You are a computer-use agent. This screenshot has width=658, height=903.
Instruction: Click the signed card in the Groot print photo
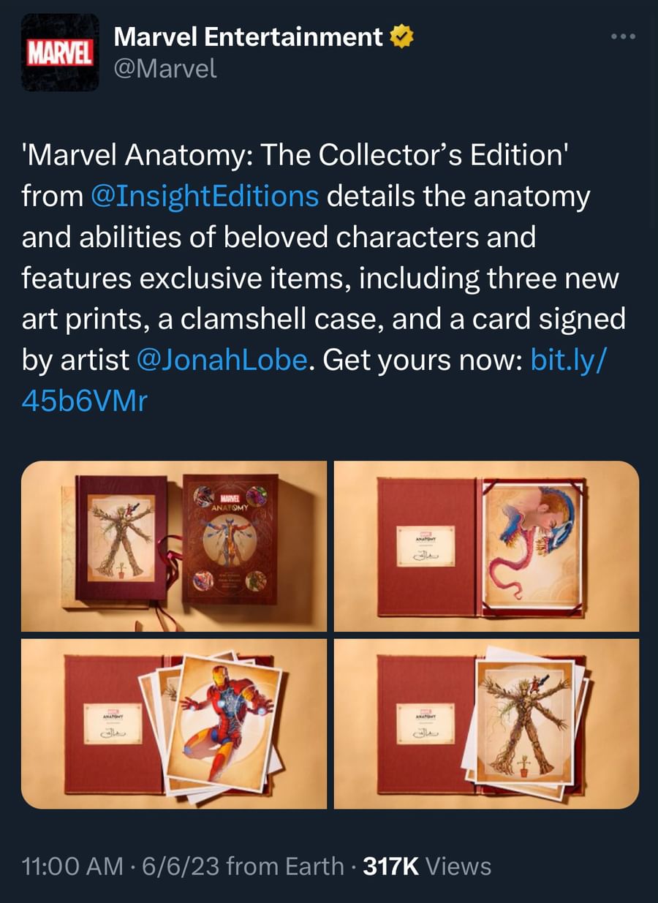coord(425,724)
